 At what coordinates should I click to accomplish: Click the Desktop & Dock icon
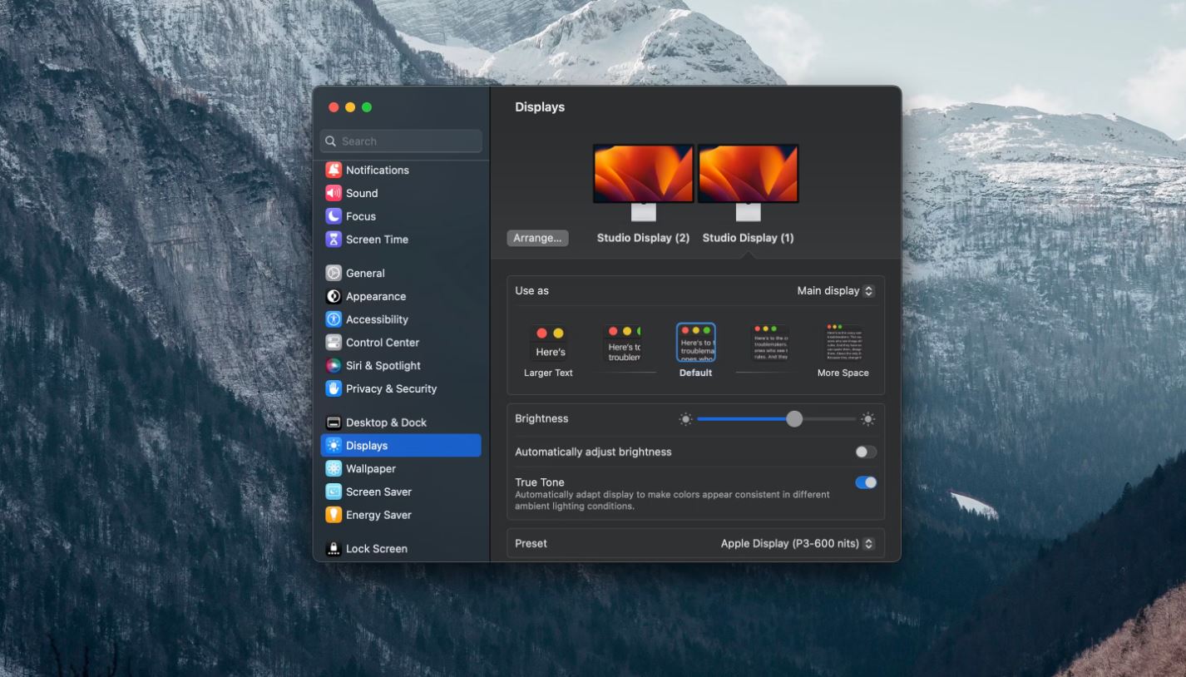point(334,423)
